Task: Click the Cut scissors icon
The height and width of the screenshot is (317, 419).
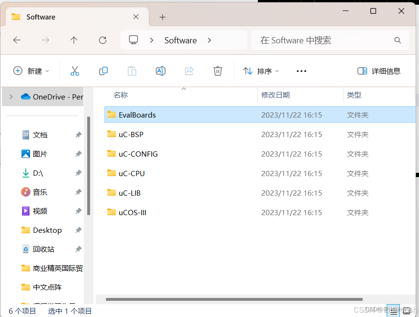Action: 75,71
